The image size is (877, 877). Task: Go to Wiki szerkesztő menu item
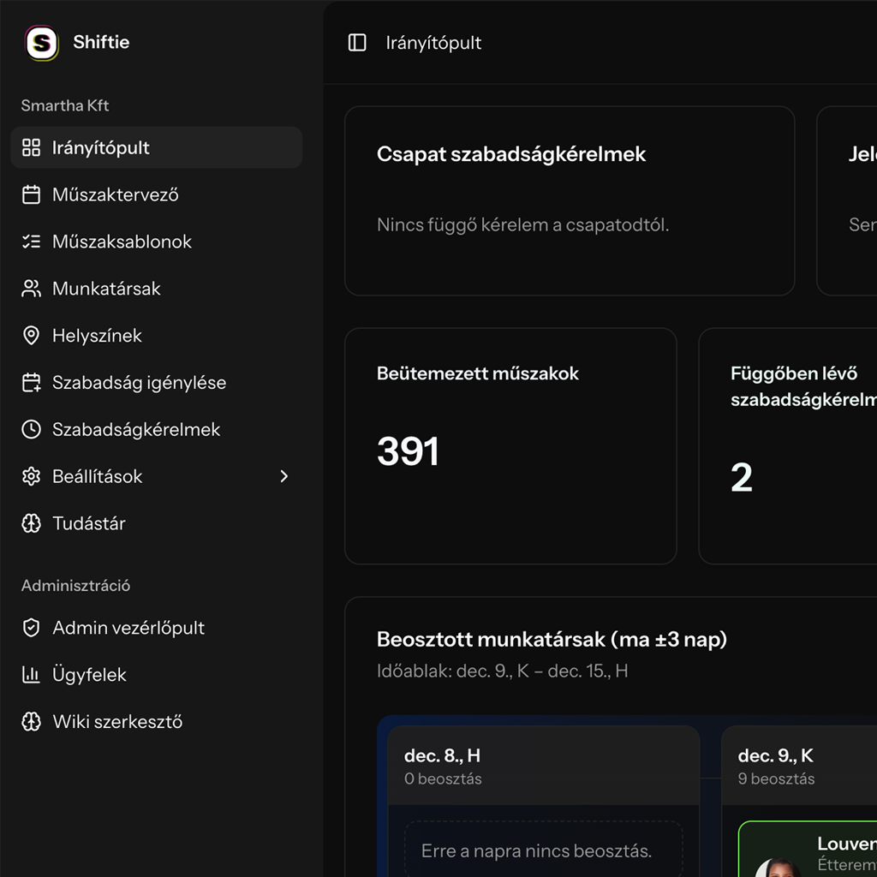click(117, 722)
